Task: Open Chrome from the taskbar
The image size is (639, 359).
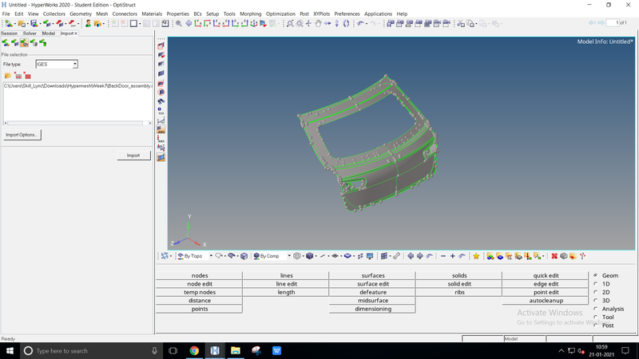Action: [194, 350]
